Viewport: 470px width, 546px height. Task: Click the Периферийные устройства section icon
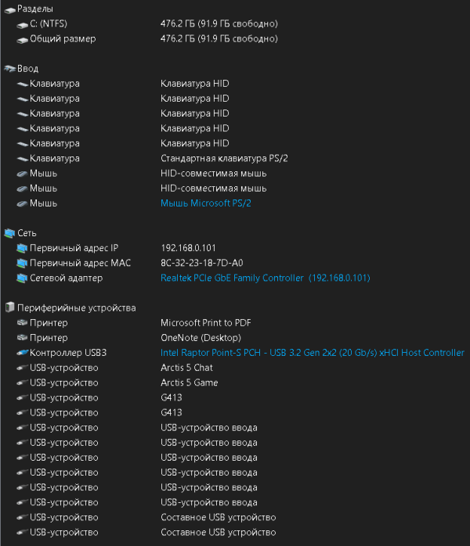tap(9, 308)
